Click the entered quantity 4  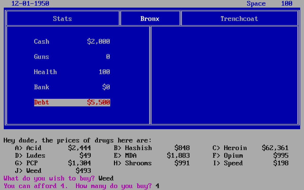coord(158,186)
